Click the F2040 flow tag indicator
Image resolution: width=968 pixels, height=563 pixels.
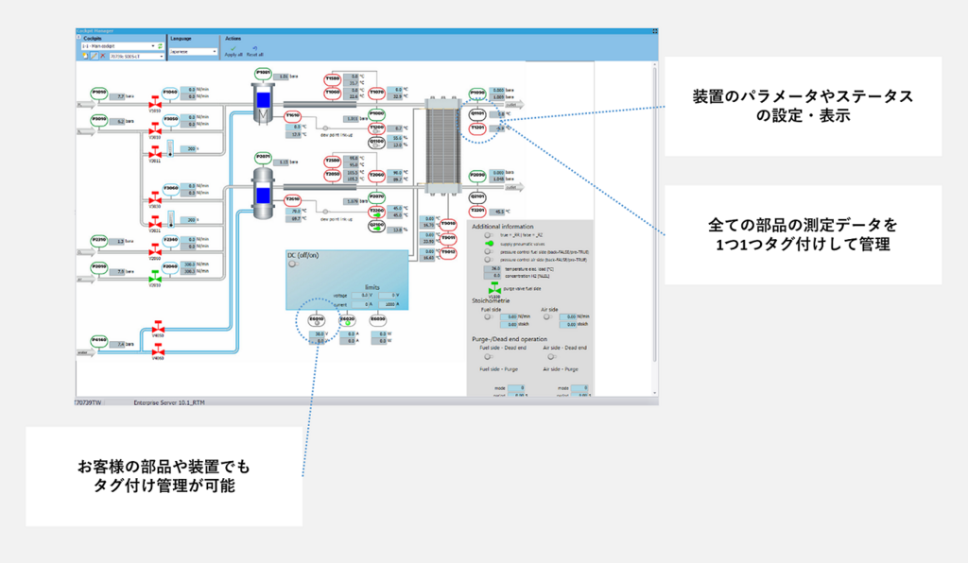coord(170,266)
